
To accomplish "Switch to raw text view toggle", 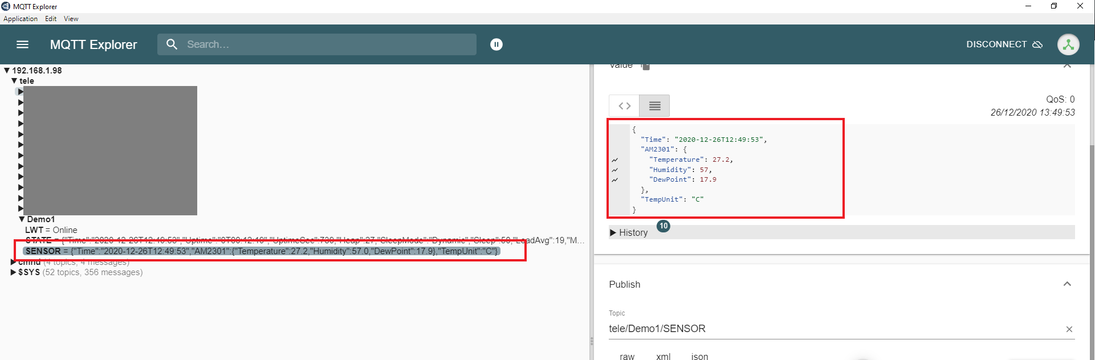I will [x=654, y=106].
